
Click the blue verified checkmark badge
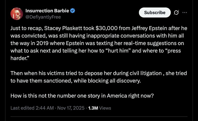click(73, 11)
